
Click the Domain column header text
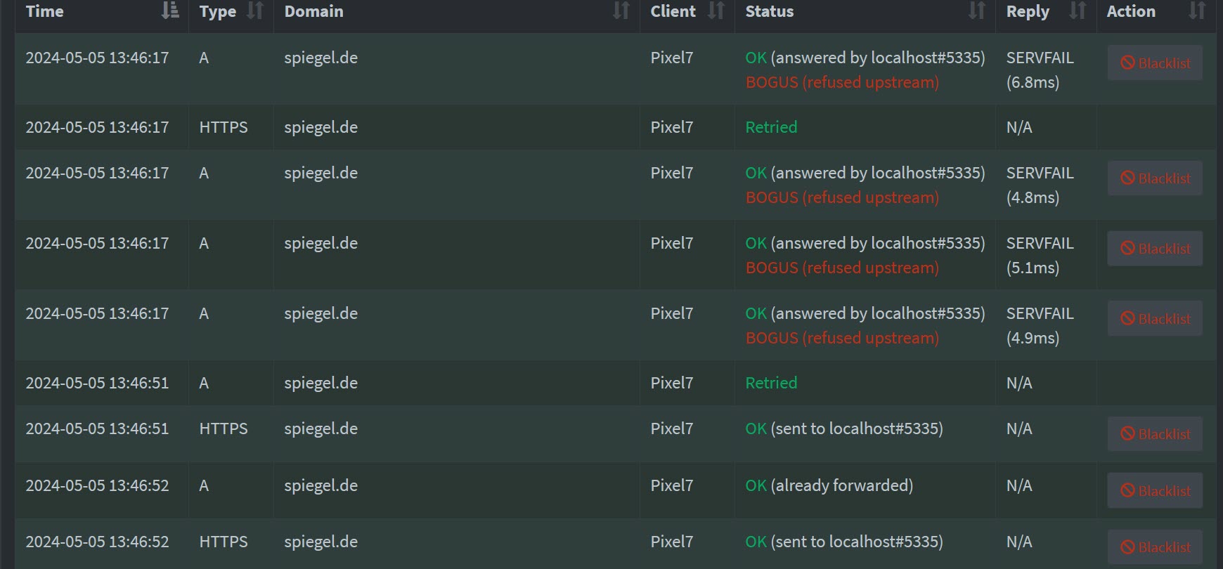[x=313, y=11]
